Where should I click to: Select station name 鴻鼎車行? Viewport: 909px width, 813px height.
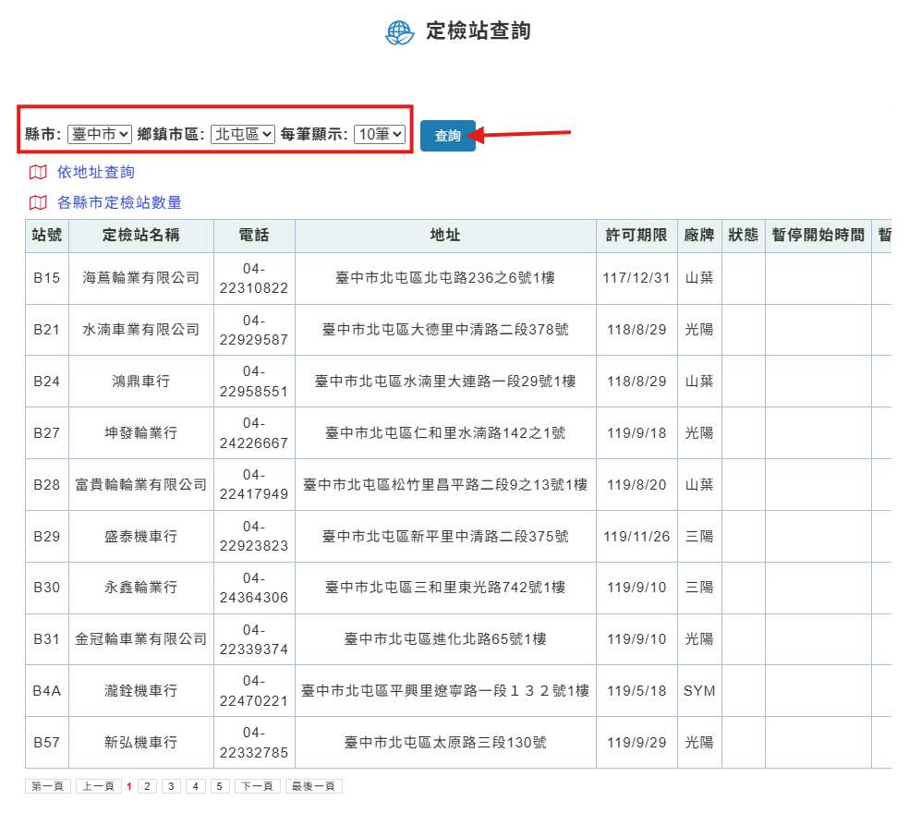tap(140, 382)
